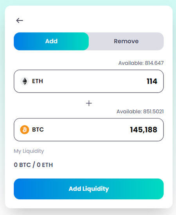Click the 0 BTC / 0 ETH liquidity value
Screen dimensions: 176x215
tap(33, 165)
